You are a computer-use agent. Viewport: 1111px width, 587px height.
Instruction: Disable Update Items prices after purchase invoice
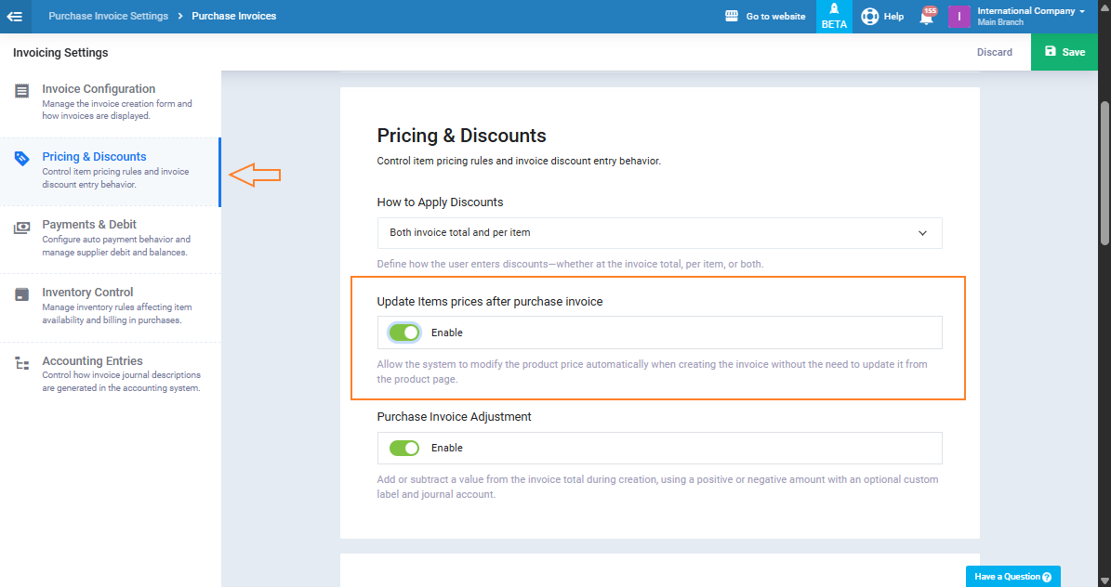click(x=404, y=333)
